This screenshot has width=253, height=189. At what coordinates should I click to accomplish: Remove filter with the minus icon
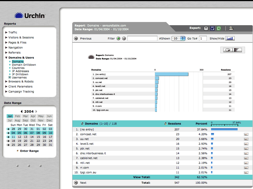click(124, 38)
